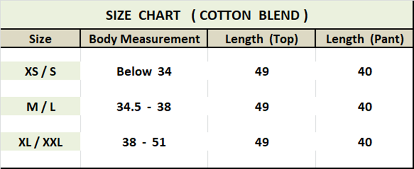Click the SIZE CHART (COTTON BLEND) title
Image resolution: width=414 pixels, height=169 pixels.
point(207,16)
